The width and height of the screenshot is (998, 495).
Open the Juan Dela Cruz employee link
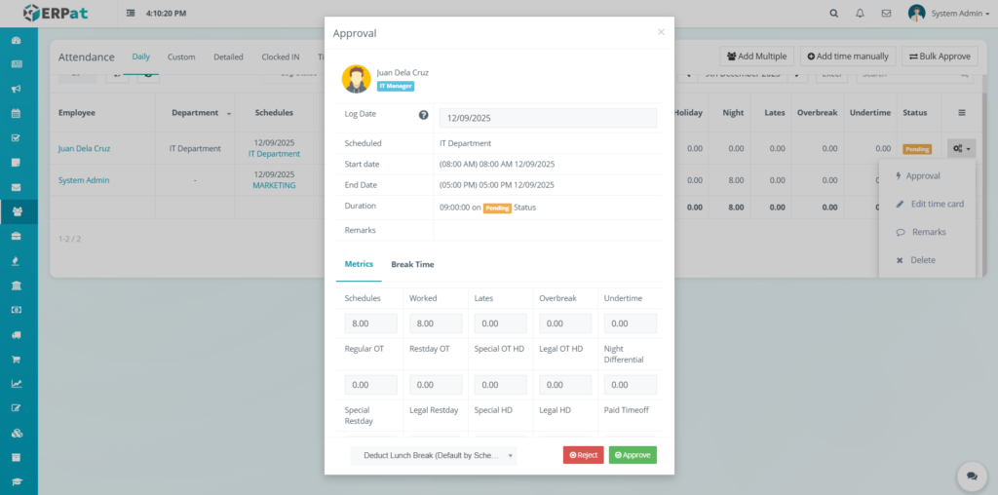[84, 148]
